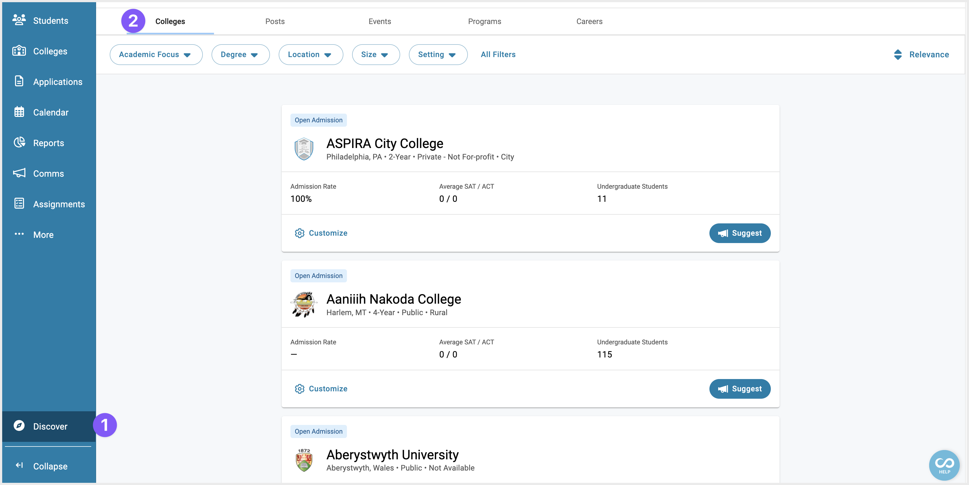Suggest ASPIRA City College

739,233
